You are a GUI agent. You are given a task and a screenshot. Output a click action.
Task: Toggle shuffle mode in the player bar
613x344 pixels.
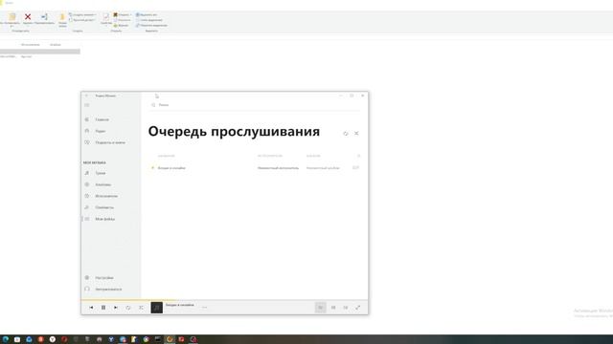141,308
